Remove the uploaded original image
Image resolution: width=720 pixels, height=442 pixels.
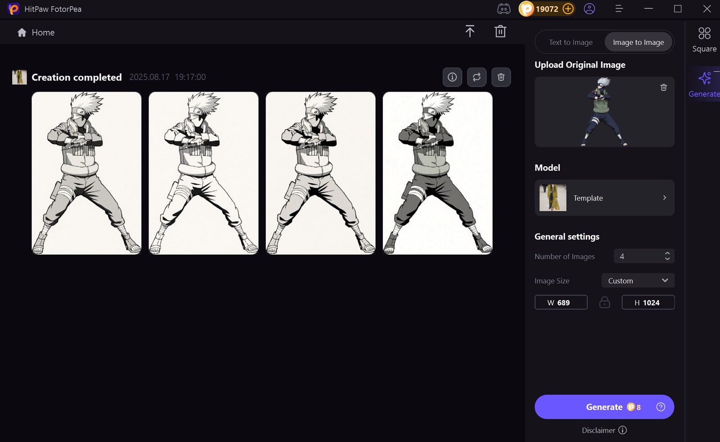663,87
